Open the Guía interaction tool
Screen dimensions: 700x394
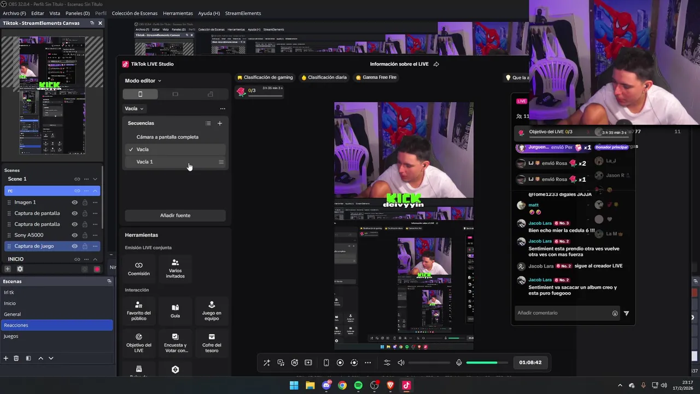pos(175,311)
